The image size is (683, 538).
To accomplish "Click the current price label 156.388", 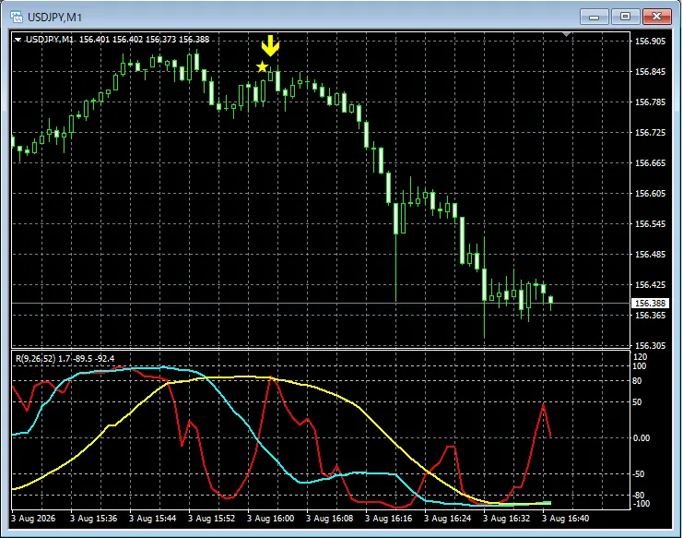I will [x=650, y=303].
